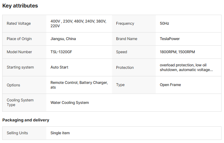This screenshot has width=224, height=143.
Task: Click the 50Hz frequency value
Action: click(164, 23)
